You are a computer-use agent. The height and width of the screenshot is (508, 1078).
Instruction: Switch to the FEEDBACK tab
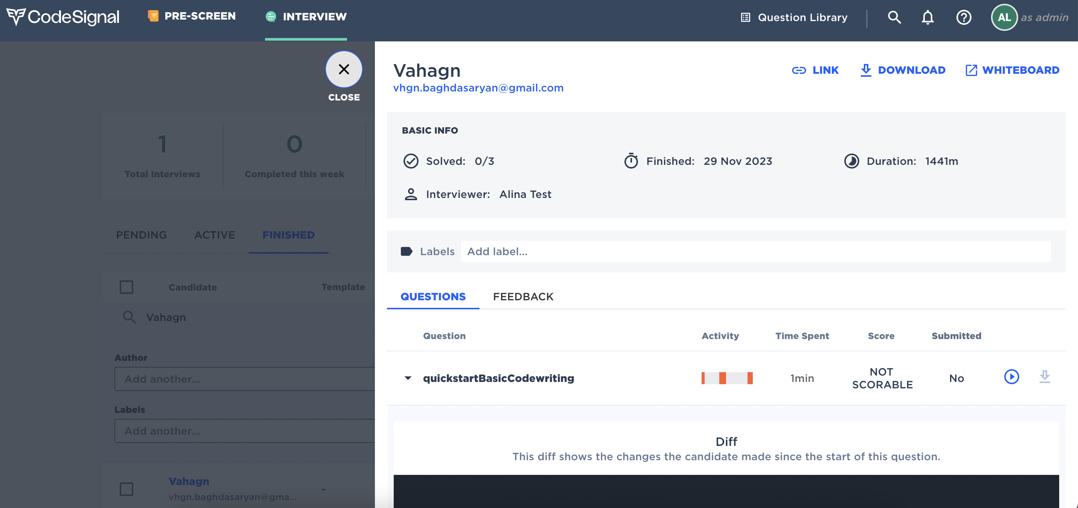pyautogui.click(x=523, y=297)
